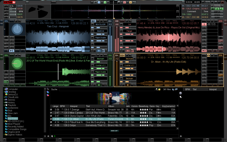Viewport: 227px width, 142px height.
Task: Adjust the pitch slider on the Hangover deck
Action: (5, 29)
